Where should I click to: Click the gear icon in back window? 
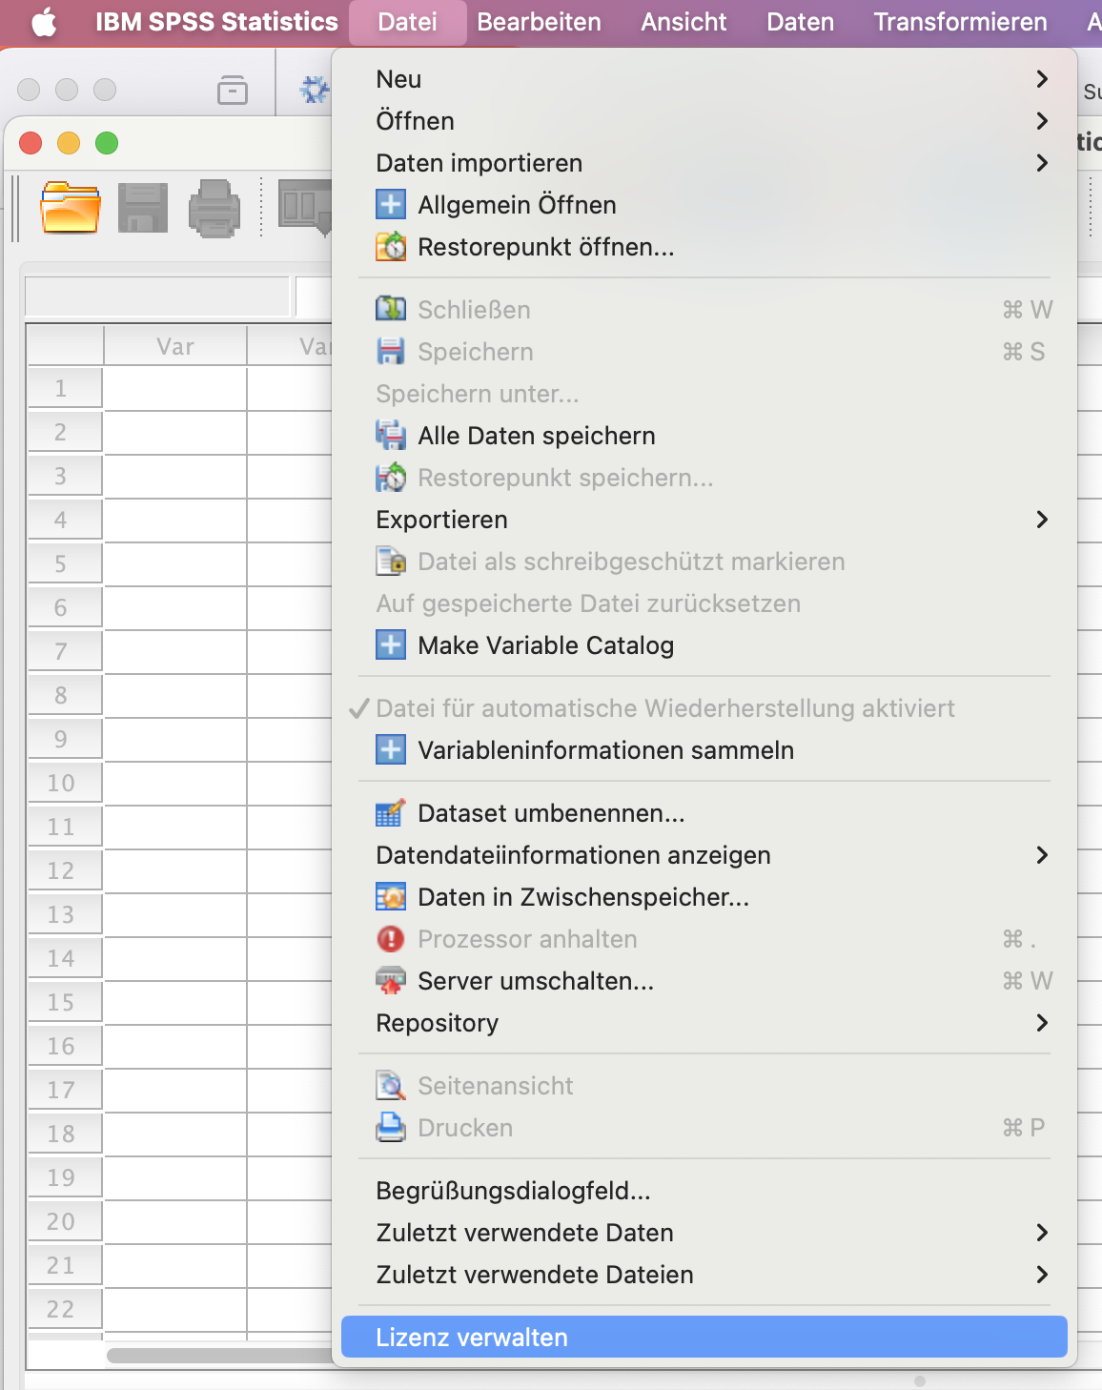[314, 91]
